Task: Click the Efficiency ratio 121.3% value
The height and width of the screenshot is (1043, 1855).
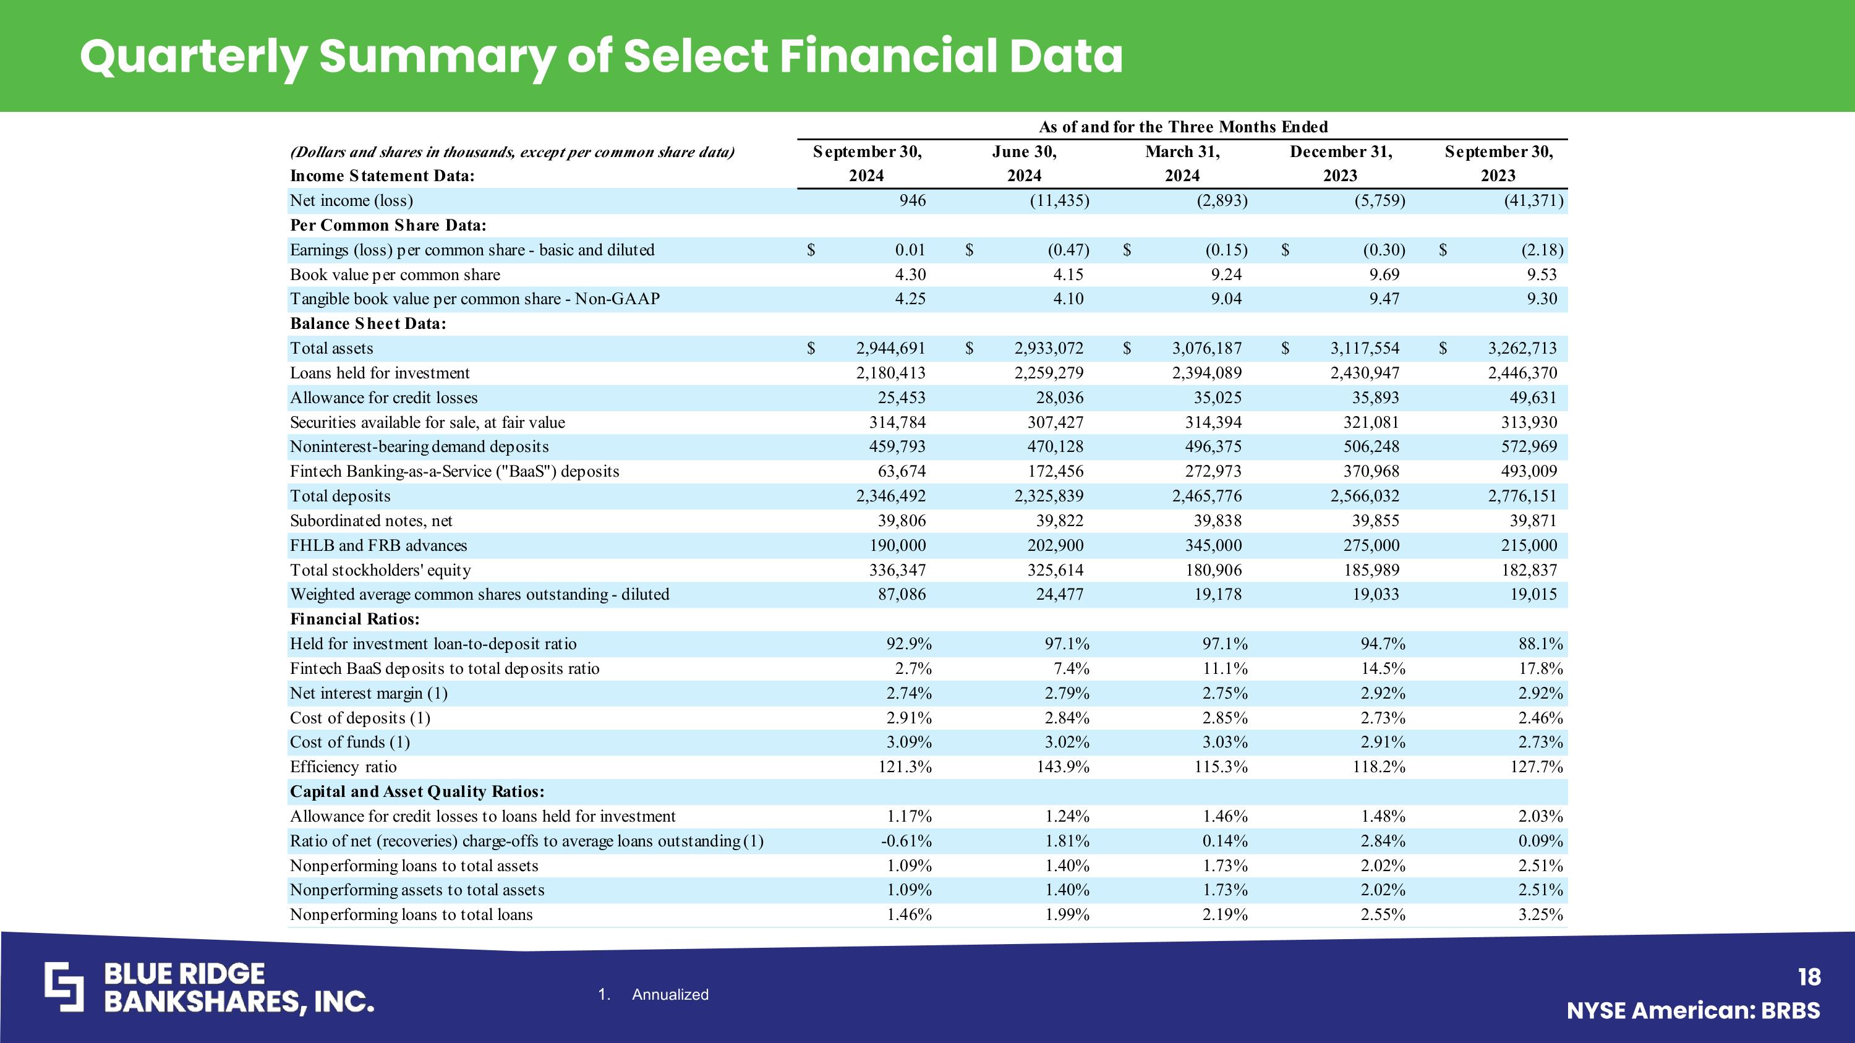Action: [905, 767]
